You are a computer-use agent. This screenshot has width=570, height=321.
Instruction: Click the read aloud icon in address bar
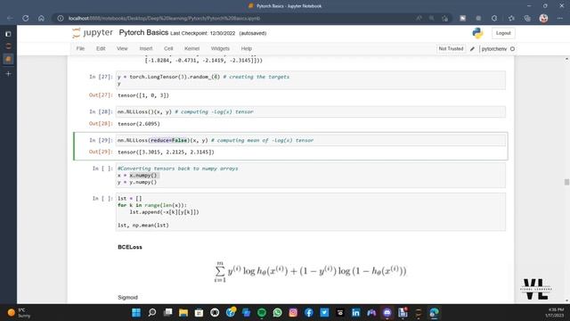[x=419, y=18]
